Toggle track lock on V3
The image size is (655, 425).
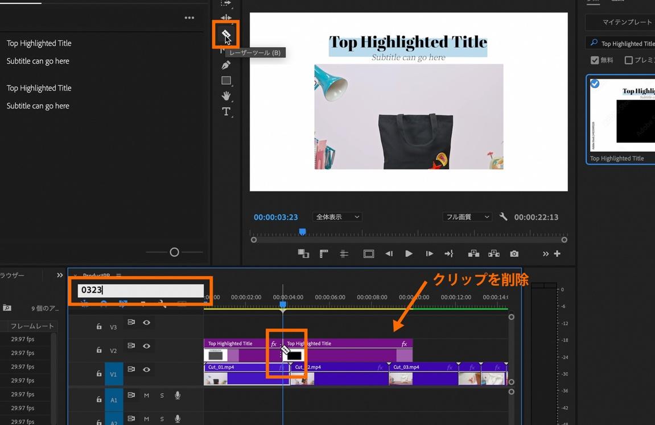tap(99, 327)
